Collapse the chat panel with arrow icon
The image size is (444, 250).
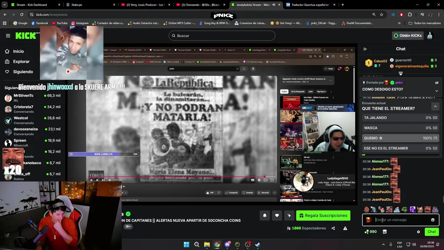(x=365, y=49)
